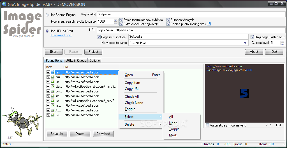Click the image icon of the Ad... row

pos(52,110)
